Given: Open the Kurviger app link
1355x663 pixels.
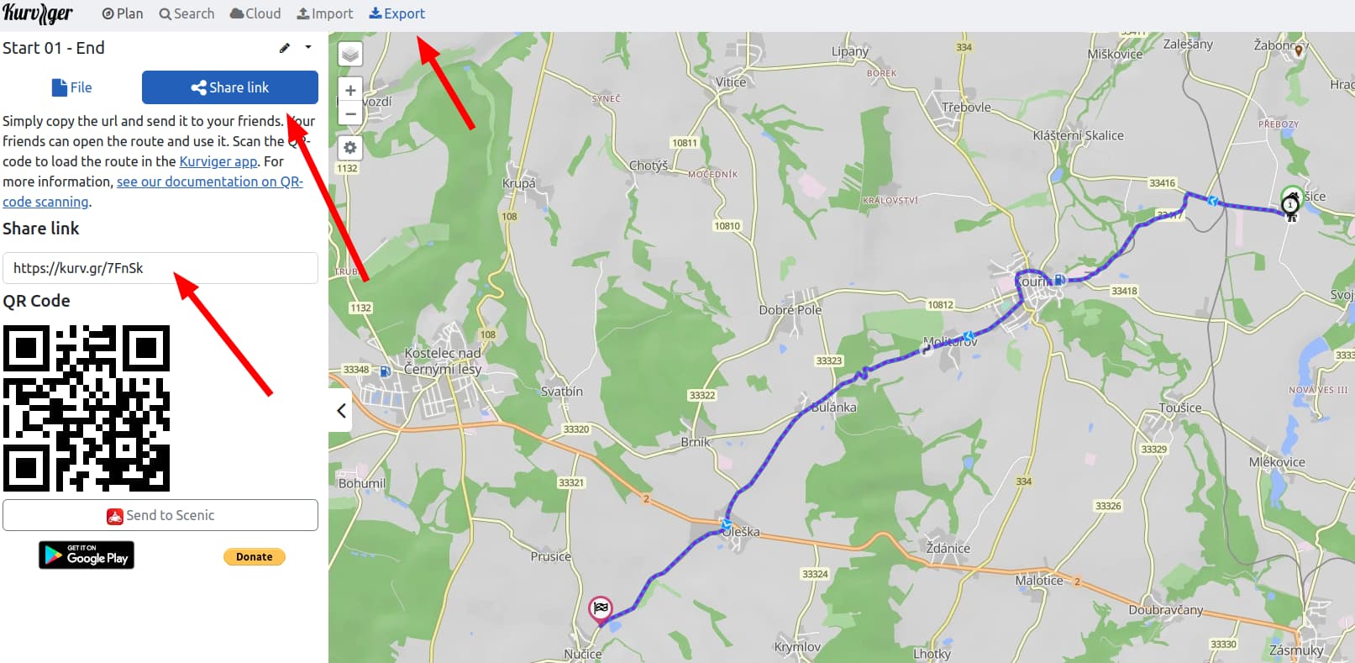Looking at the screenshot, I should tap(218, 161).
